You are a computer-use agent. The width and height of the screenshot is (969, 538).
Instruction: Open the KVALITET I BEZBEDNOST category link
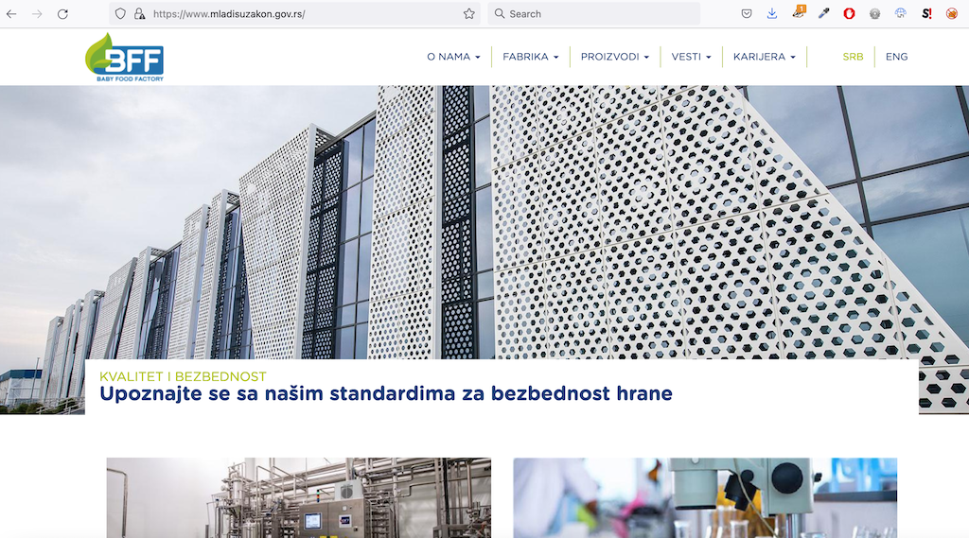(183, 376)
